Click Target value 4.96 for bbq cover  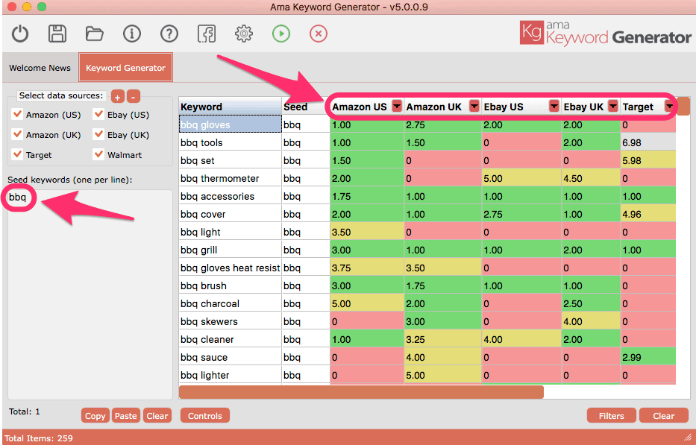coord(648,214)
